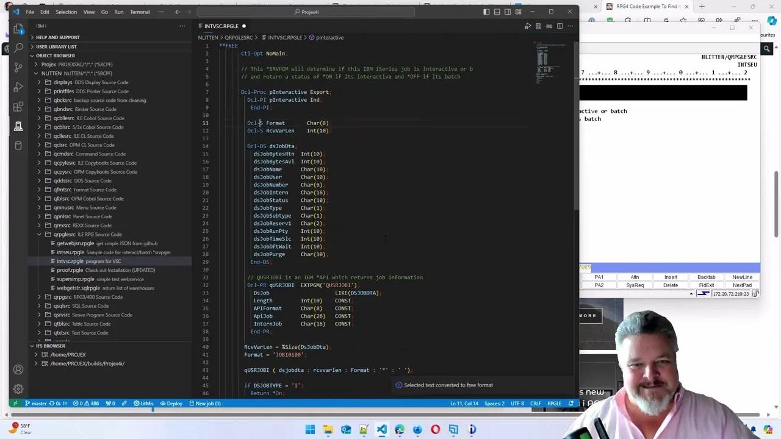Collapse the OBJECT BROWSER section
Screen dimensions: 781x439
(55, 55)
